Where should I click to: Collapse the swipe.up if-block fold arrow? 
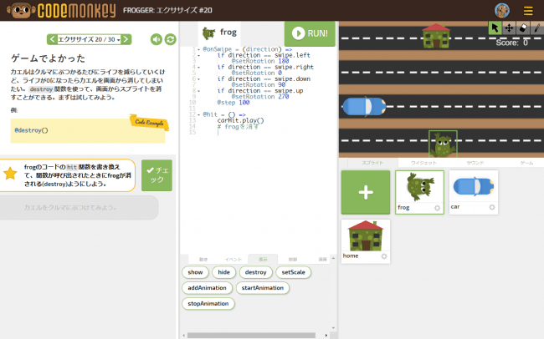pyautogui.click(x=198, y=91)
